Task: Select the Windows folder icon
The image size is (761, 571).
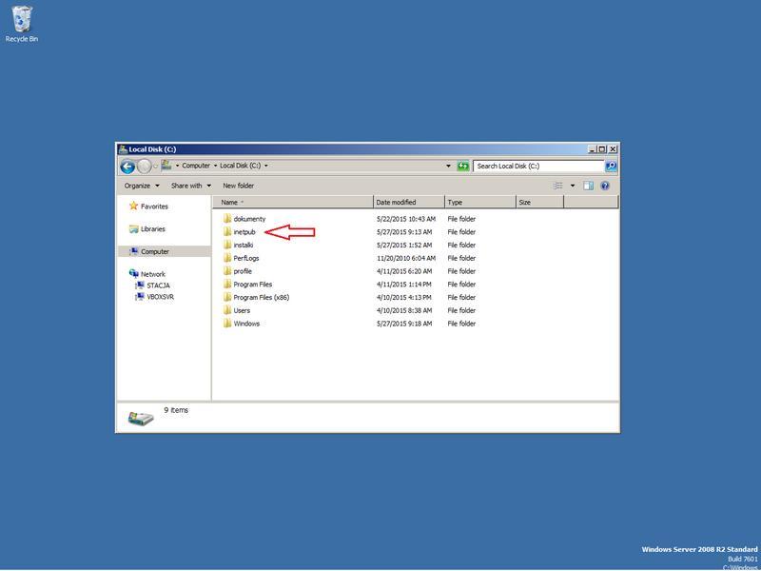Action: point(227,324)
